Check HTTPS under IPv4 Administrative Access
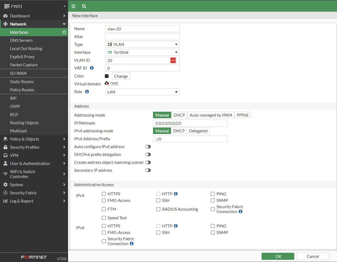This screenshot has height=262, width=337. point(104,194)
